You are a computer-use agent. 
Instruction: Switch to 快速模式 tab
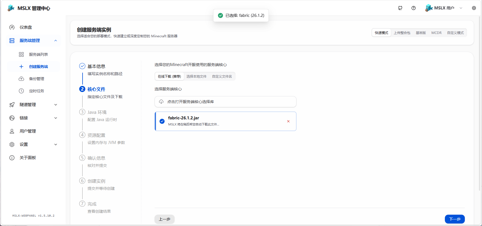click(x=381, y=33)
